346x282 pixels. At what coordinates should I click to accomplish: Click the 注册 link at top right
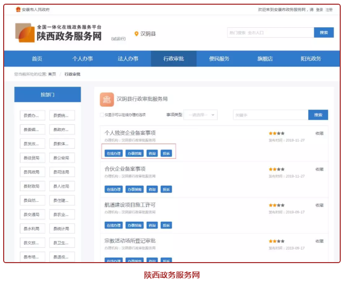coord(329,10)
